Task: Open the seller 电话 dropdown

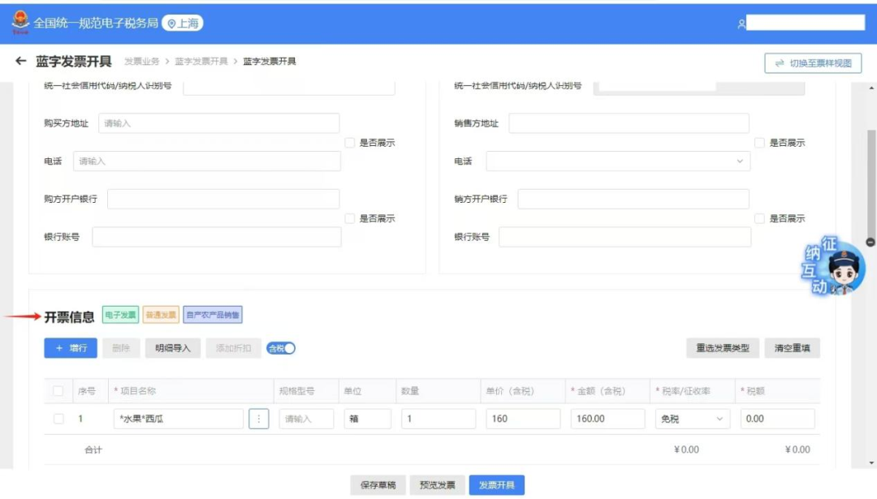Action: click(x=618, y=161)
